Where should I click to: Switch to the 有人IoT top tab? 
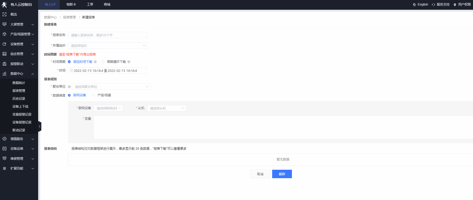point(50,4)
